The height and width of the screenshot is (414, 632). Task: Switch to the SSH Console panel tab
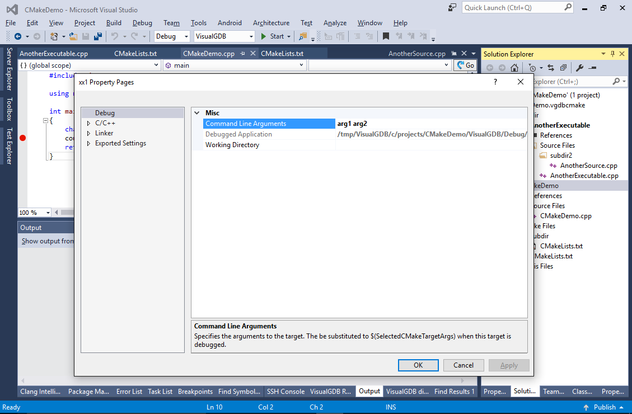[x=285, y=391]
